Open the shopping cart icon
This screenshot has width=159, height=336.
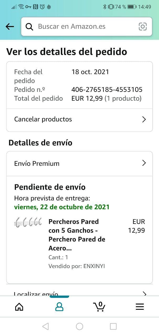pos(99,306)
